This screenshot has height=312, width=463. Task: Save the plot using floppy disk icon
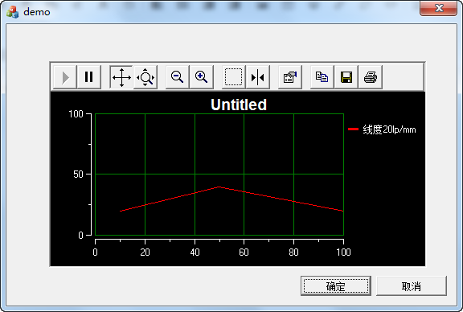point(346,77)
